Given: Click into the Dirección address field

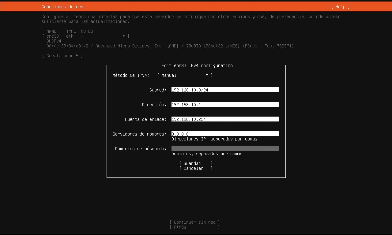Looking at the screenshot, I should coord(225,105).
